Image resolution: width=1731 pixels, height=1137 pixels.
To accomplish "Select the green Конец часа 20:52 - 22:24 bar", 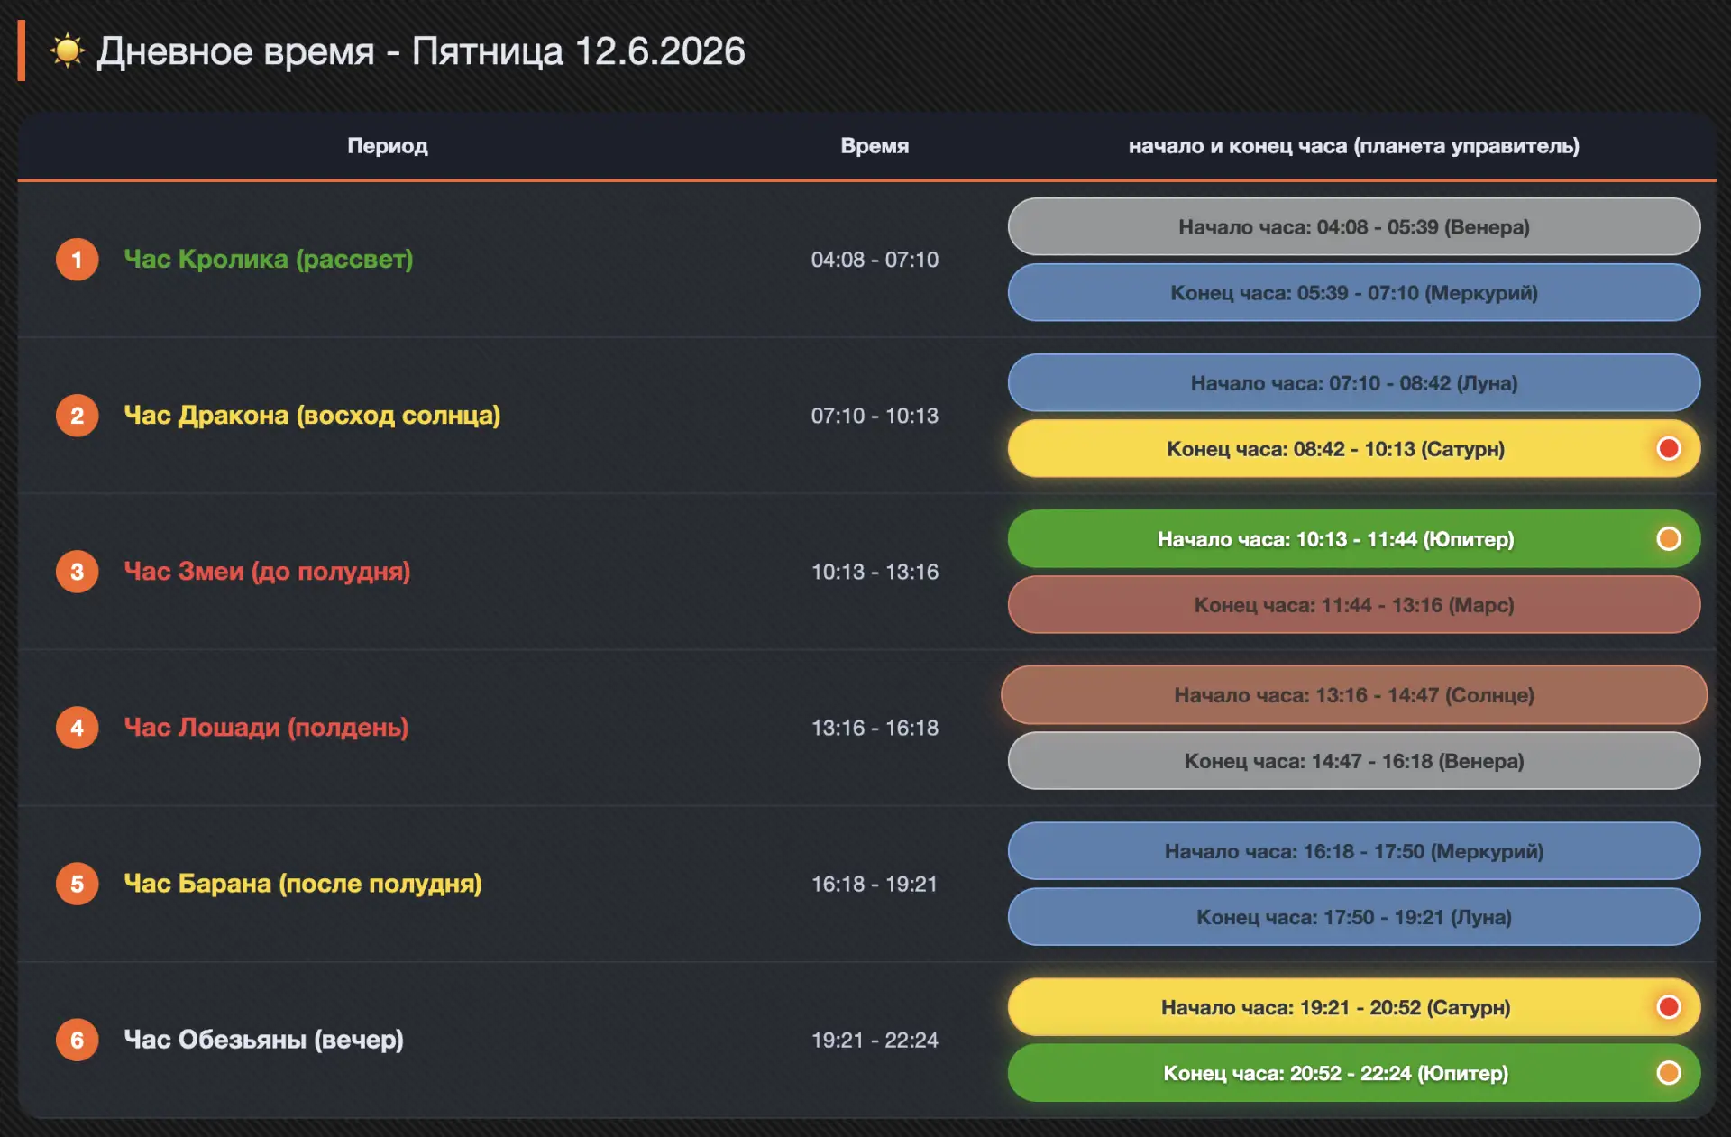I will pyautogui.click(x=1354, y=1072).
